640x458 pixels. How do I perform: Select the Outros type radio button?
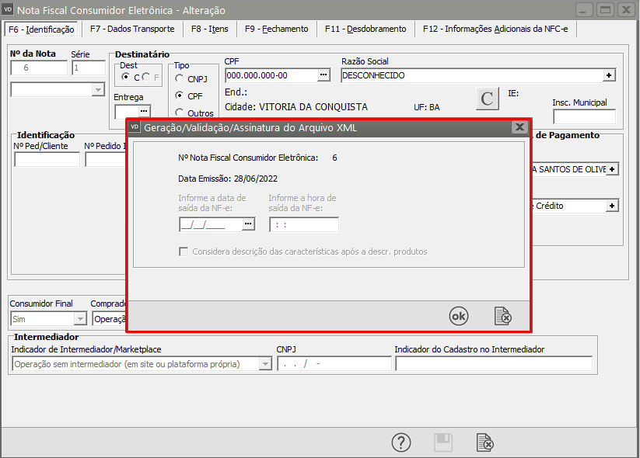point(180,113)
